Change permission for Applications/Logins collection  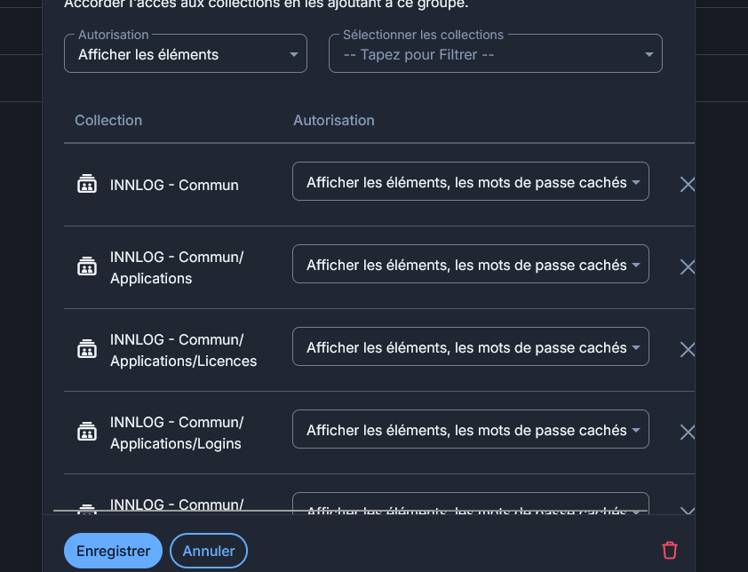470,430
